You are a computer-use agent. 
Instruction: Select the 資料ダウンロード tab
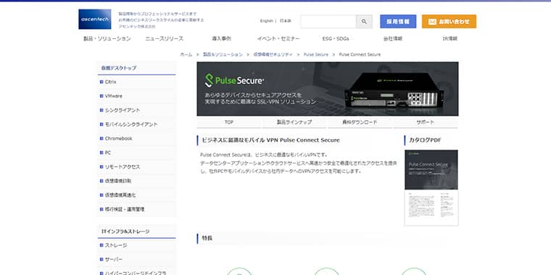[360, 122]
